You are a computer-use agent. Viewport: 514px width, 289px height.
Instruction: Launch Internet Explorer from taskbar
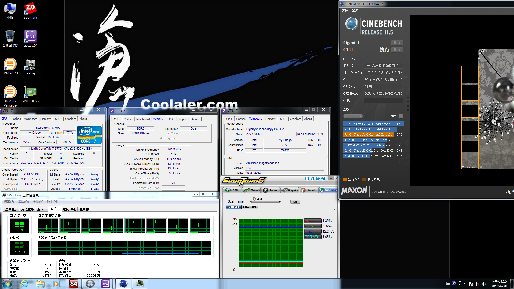pyautogui.click(x=24, y=284)
